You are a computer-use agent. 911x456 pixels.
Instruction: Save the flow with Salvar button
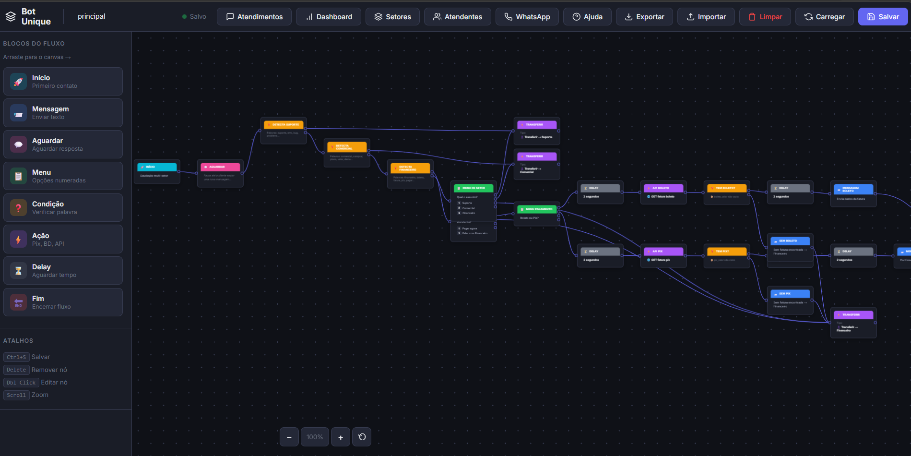[x=883, y=17]
